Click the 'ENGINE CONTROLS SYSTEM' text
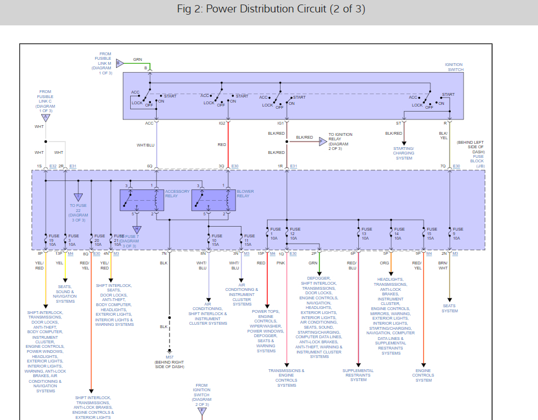538x420 pixels. click(424, 375)
